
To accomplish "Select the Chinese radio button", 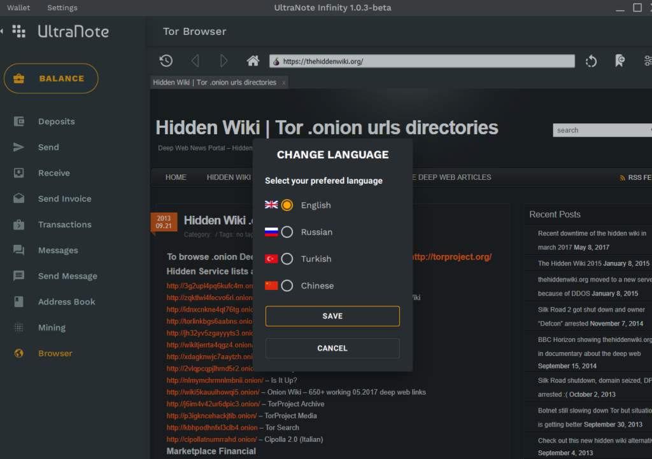I will (287, 285).
